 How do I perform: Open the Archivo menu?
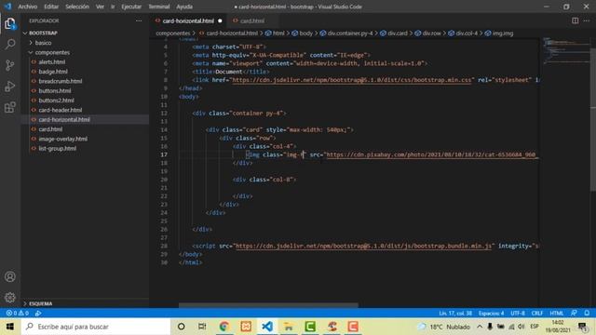[28, 7]
